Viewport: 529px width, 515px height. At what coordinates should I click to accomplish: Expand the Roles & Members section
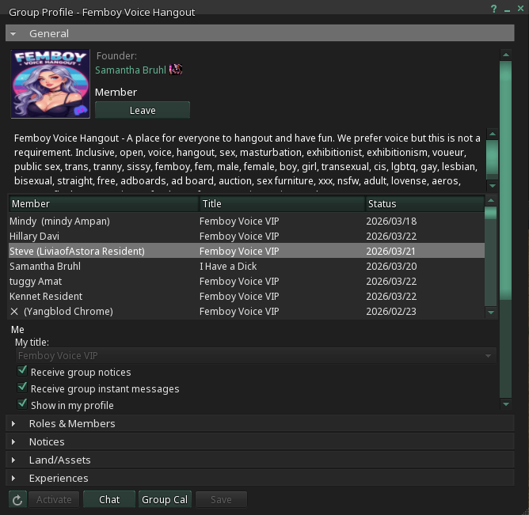point(260,423)
